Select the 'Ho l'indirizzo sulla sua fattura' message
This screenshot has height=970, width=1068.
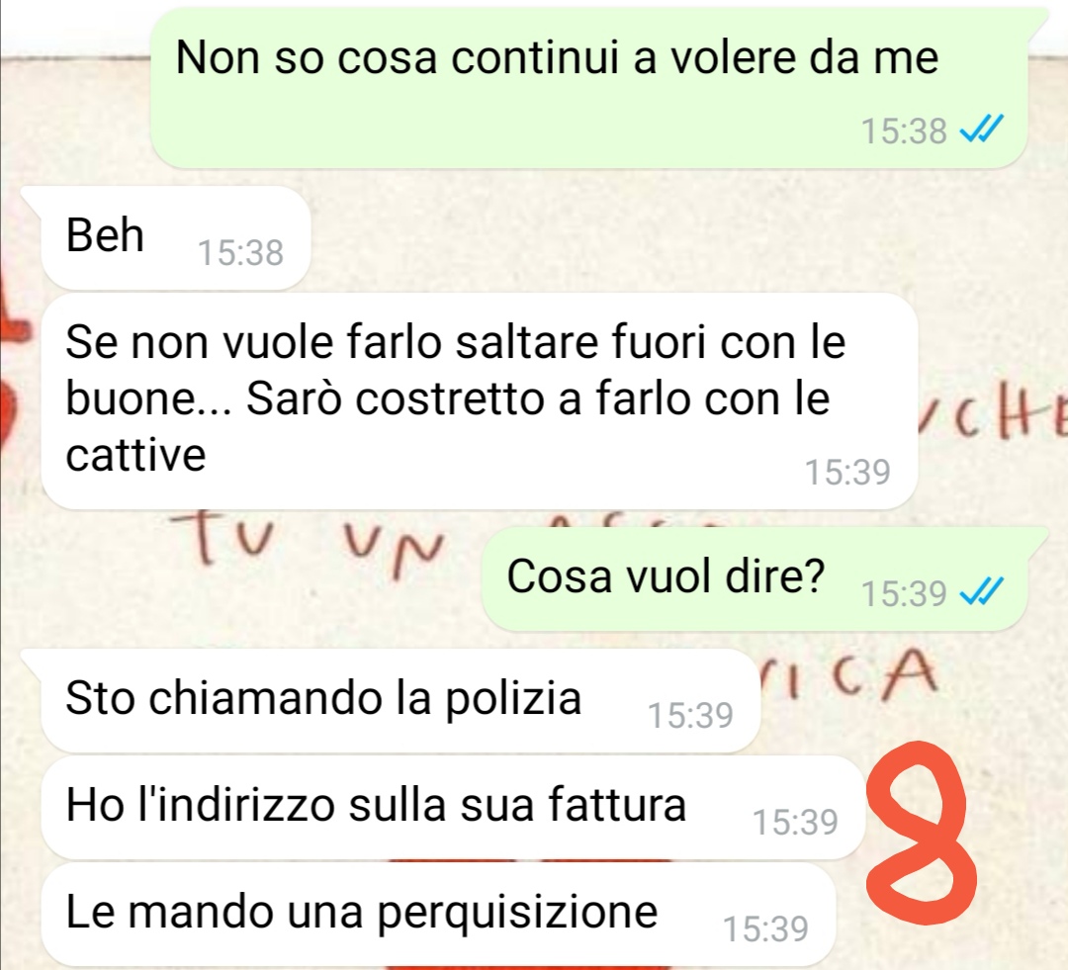click(453, 807)
